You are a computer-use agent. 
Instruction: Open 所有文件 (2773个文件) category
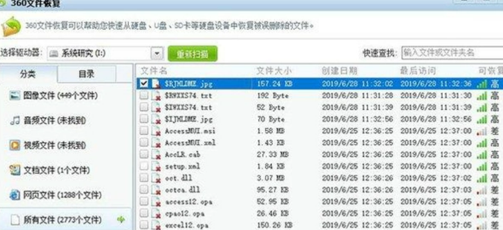click(62, 220)
